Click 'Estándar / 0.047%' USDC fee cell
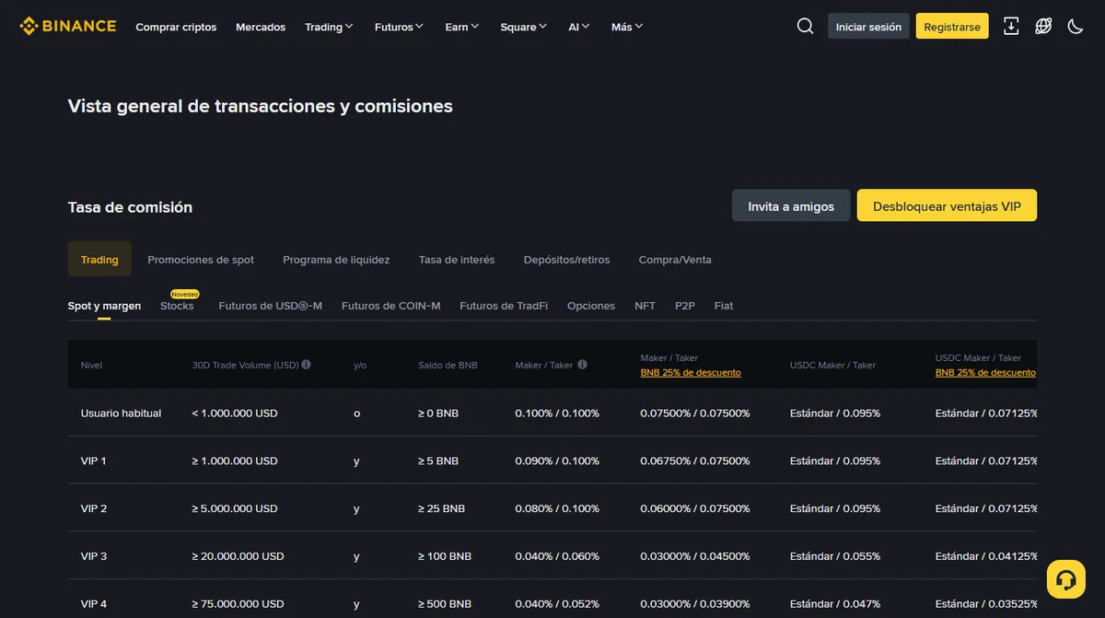The width and height of the screenshot is (1105, 618). point(835,604)
